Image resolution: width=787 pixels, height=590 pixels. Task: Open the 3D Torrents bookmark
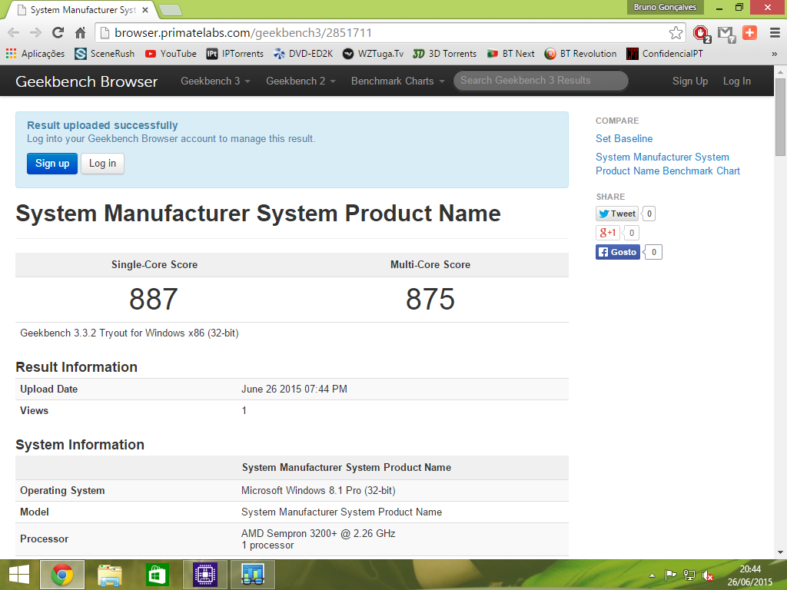click(x=444, y=54)
